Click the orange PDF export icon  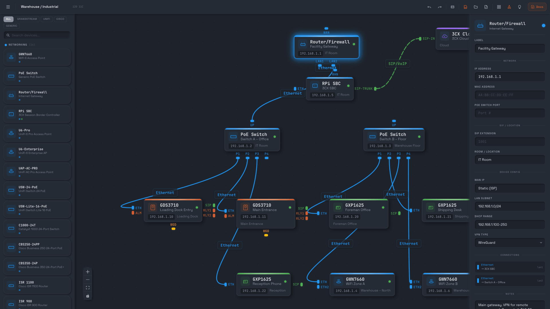(465, 7)
